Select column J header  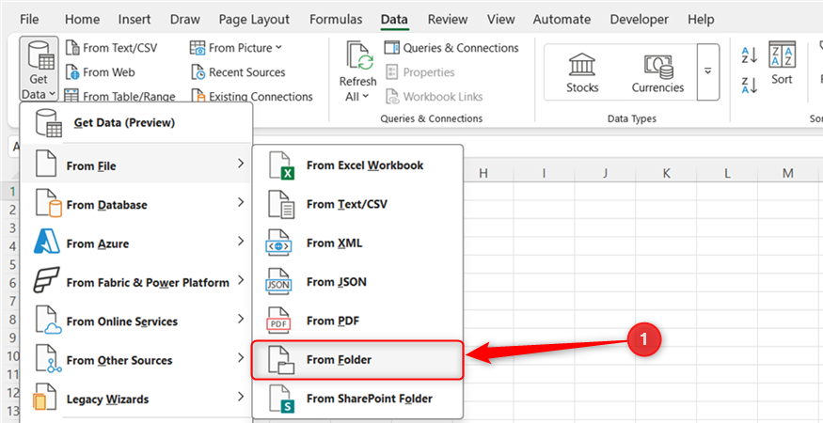pos(605,173)
